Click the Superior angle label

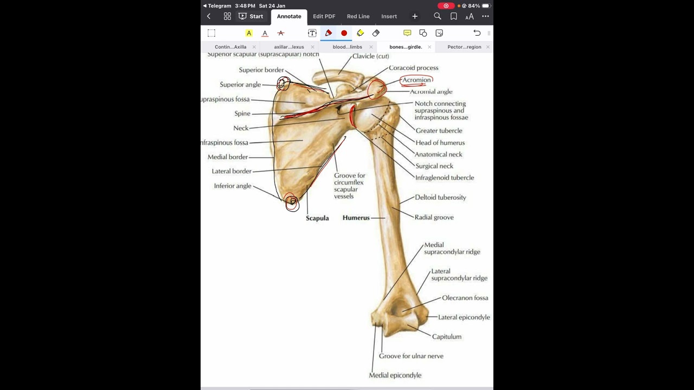[240, 84]
